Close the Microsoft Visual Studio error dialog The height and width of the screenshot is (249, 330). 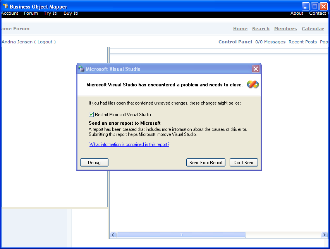point(256,69)
